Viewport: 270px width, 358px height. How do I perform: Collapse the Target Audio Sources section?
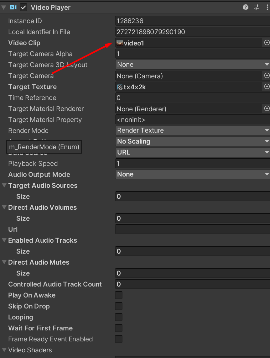click(x=4, y=186)
